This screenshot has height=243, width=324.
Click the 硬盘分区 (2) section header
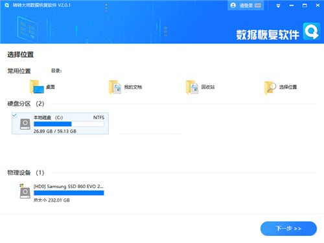pos(26,103)
